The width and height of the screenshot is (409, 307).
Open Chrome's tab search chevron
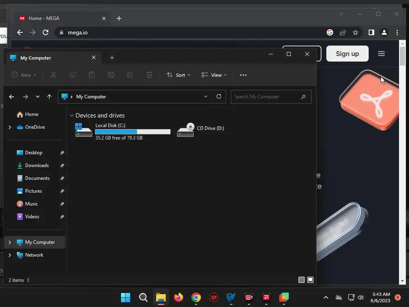(341, 14)
